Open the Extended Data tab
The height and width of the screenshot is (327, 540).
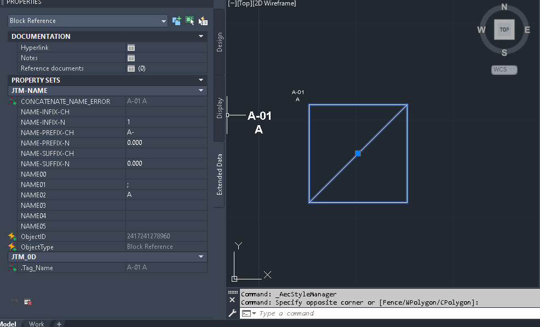coord(219,175)
